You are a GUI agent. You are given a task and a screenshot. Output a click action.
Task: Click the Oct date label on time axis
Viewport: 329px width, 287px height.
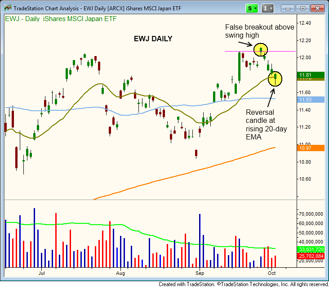[x=272, y=273]
